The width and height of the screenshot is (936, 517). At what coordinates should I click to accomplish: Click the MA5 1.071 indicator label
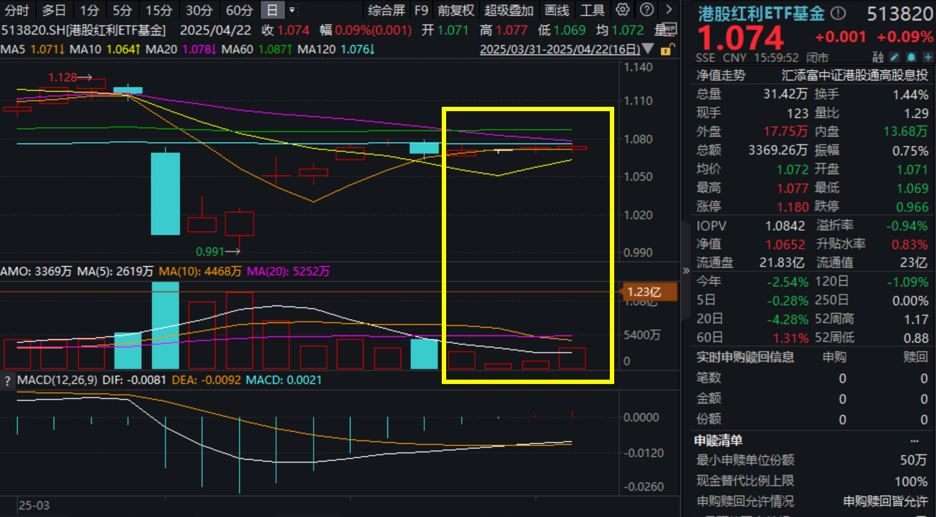tap(32, 49)
